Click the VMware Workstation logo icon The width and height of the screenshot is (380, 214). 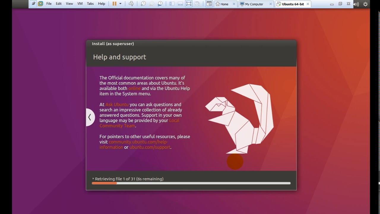pos(40,4)
